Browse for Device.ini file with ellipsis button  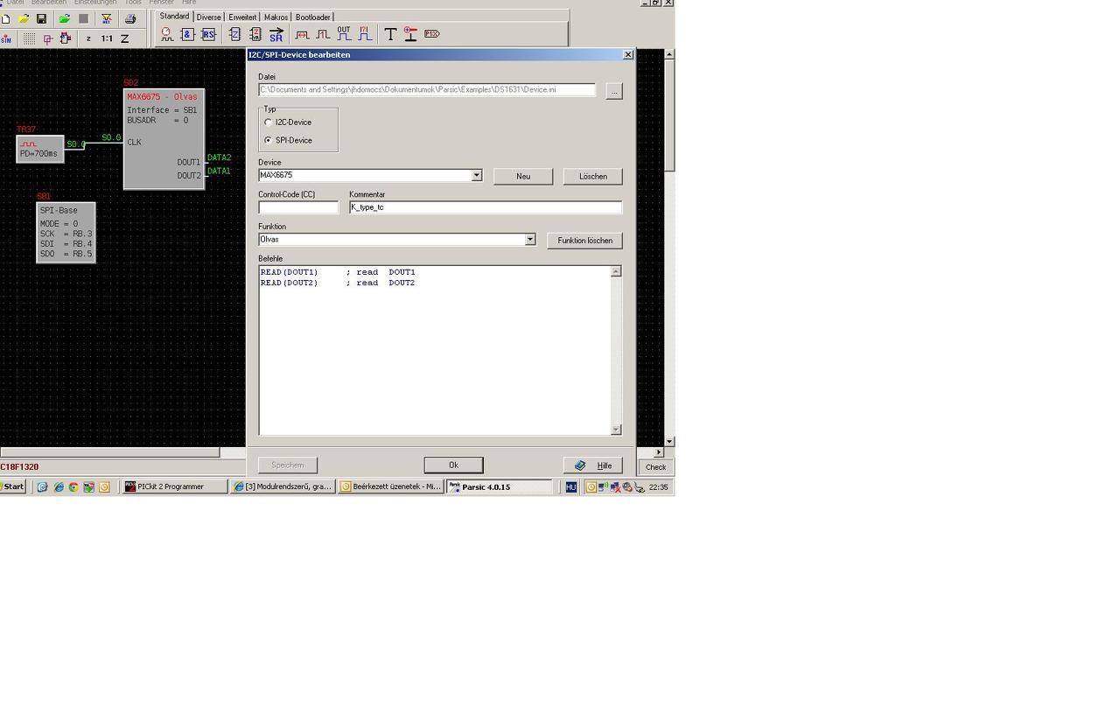point(614,91)
